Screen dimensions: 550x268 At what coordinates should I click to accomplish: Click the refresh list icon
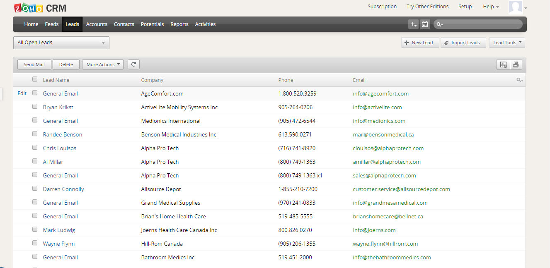(x=133, y=65)
